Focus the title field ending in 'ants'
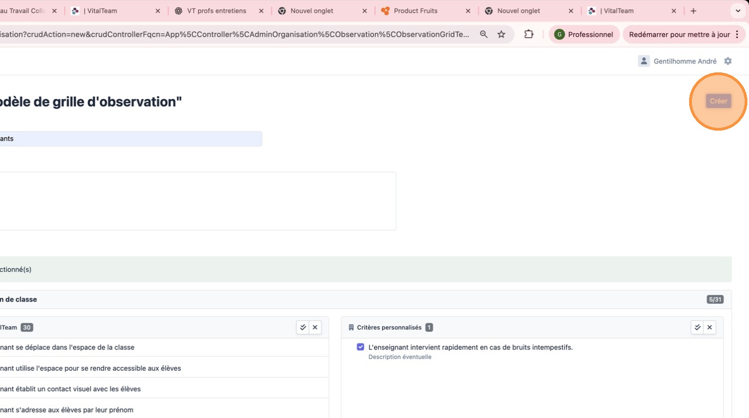Image resolution: width=749 pixels, height=418 pixels. (x=131, y=139)
